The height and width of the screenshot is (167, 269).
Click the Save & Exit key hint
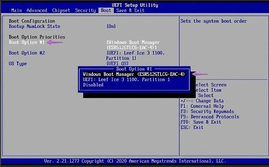201,122
